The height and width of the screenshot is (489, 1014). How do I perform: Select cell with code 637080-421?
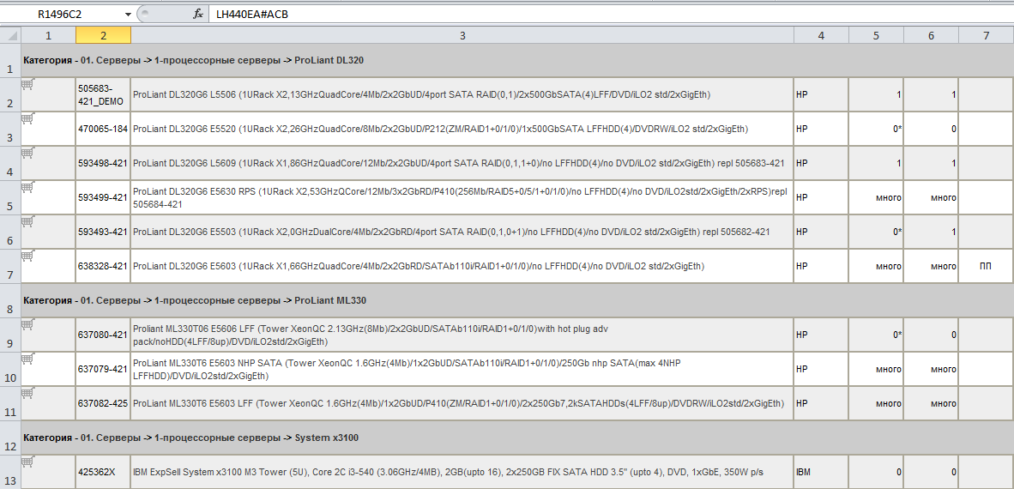pyautogui.click(x=104, y=335)
